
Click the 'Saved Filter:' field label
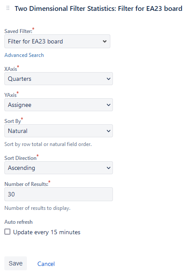(x=18, y=31)
